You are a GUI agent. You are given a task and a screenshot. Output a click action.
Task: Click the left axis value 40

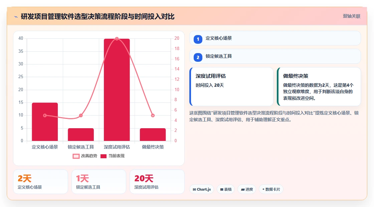coord(21,38)
